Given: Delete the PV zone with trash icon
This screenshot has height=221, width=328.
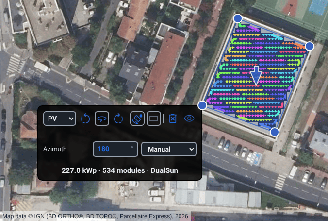Looking at the screenshot, I should pos(173,119).
